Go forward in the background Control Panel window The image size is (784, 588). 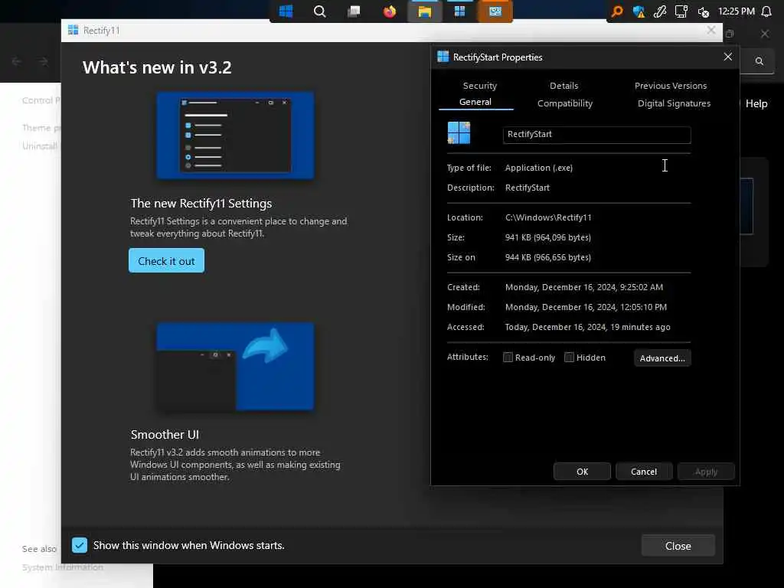44,61
